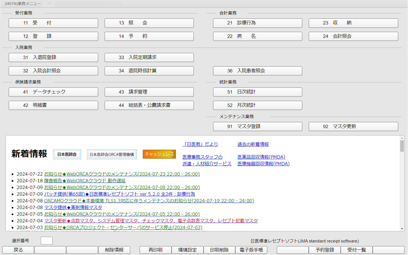Open the 2024-07-09 22:00 maintenance notice

pyautogui.click(x=122, y=187)
